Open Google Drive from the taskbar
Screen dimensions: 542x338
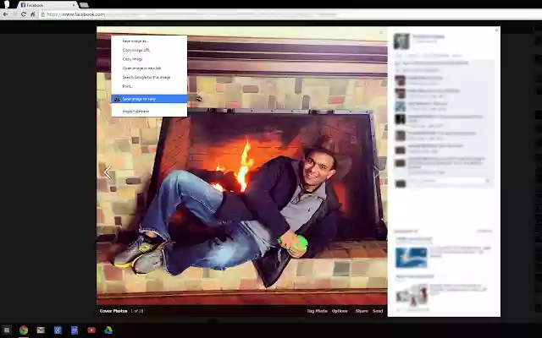pyautogui.click(x=108, y=330)
